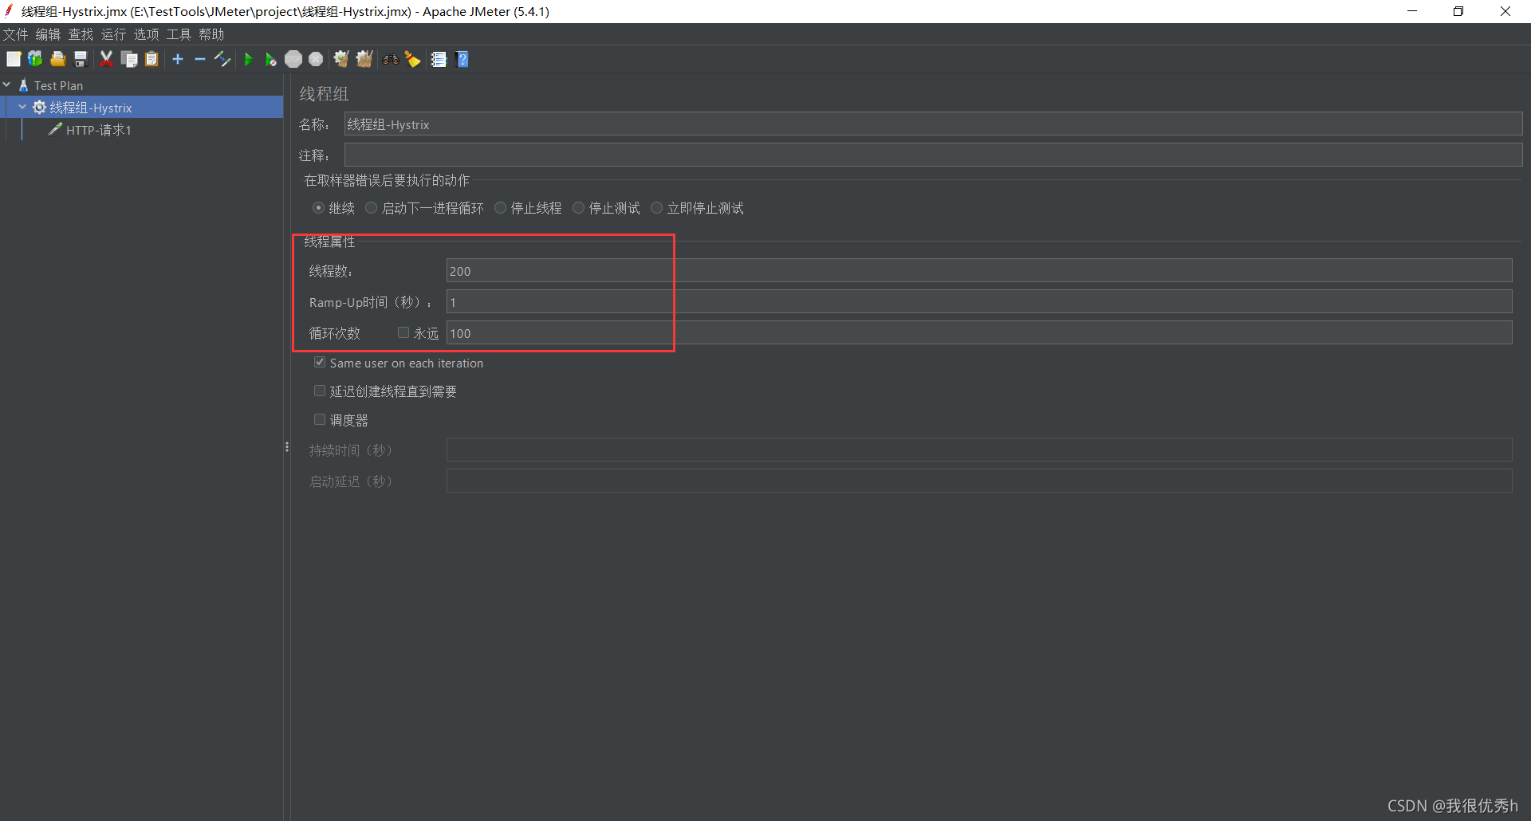The width and height of the screenshot is (1531, 821).
Task: Click the HTTP sampler pipette icon
Action: point(55,129)
